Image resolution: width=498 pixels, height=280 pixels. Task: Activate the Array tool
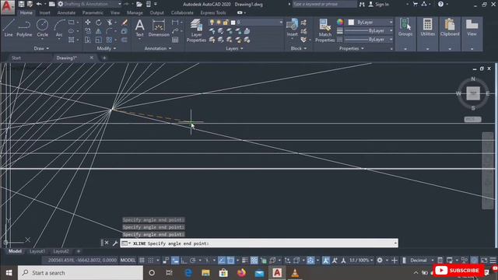click(110, 40)
